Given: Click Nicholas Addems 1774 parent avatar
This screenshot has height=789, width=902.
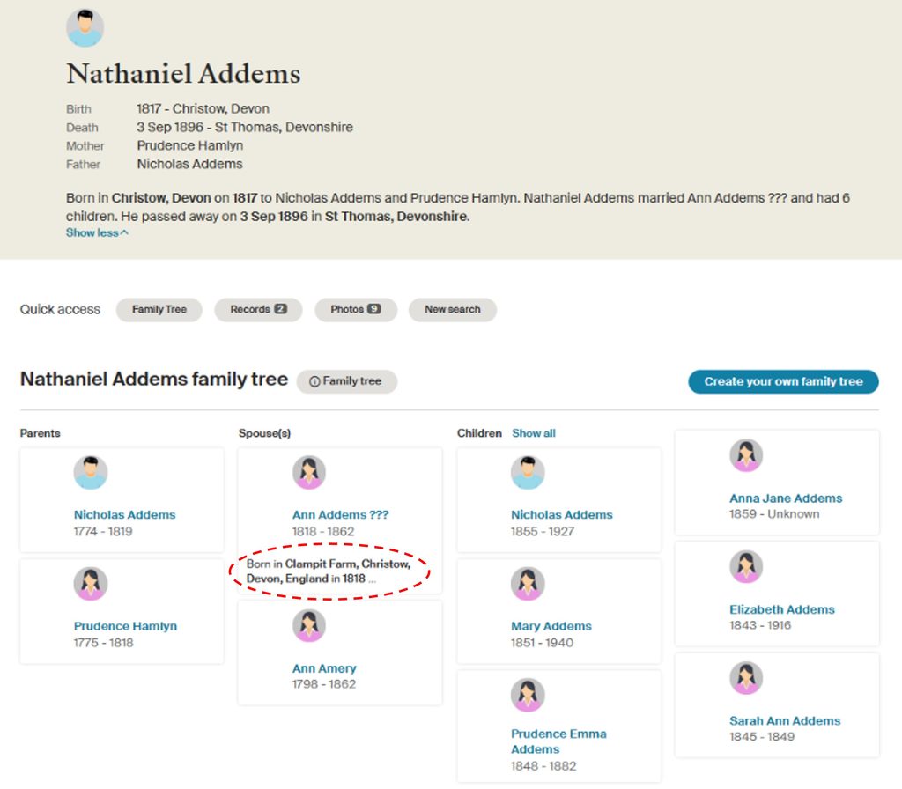Looking at the screenshot, I should click(91, 473).
